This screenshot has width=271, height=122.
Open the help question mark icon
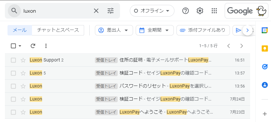186,11
